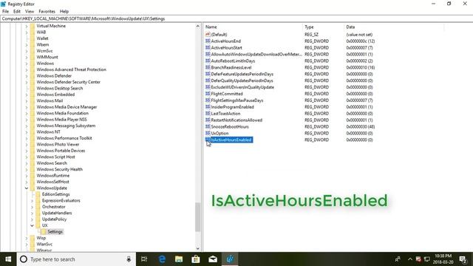The height and width of the screenshot is (266, 473).
Task: Click the registry path address bar
Action: coord(236,18)
